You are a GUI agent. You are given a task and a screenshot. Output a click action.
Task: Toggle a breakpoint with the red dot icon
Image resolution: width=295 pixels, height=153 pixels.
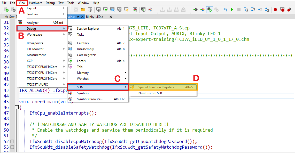tap(275, 10)
